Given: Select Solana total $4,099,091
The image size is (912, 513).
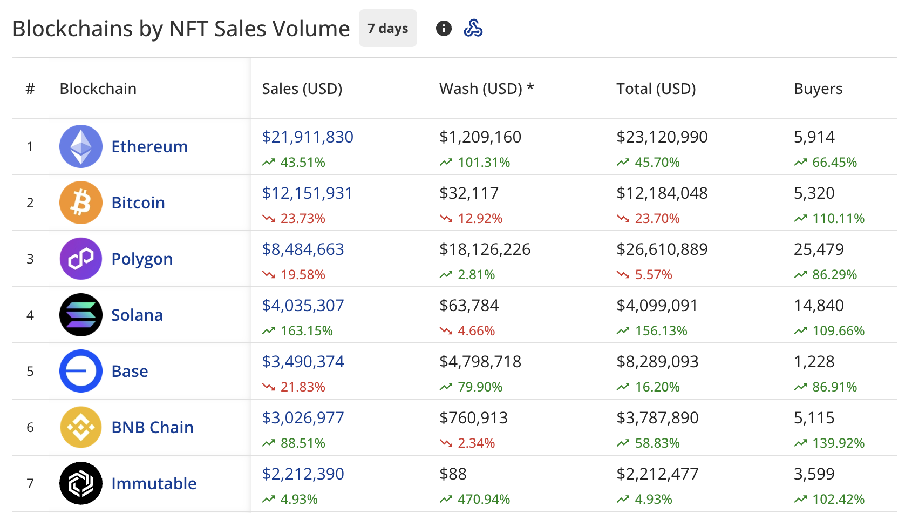Looking at the screenshot, I should click(x=657, y=306).
